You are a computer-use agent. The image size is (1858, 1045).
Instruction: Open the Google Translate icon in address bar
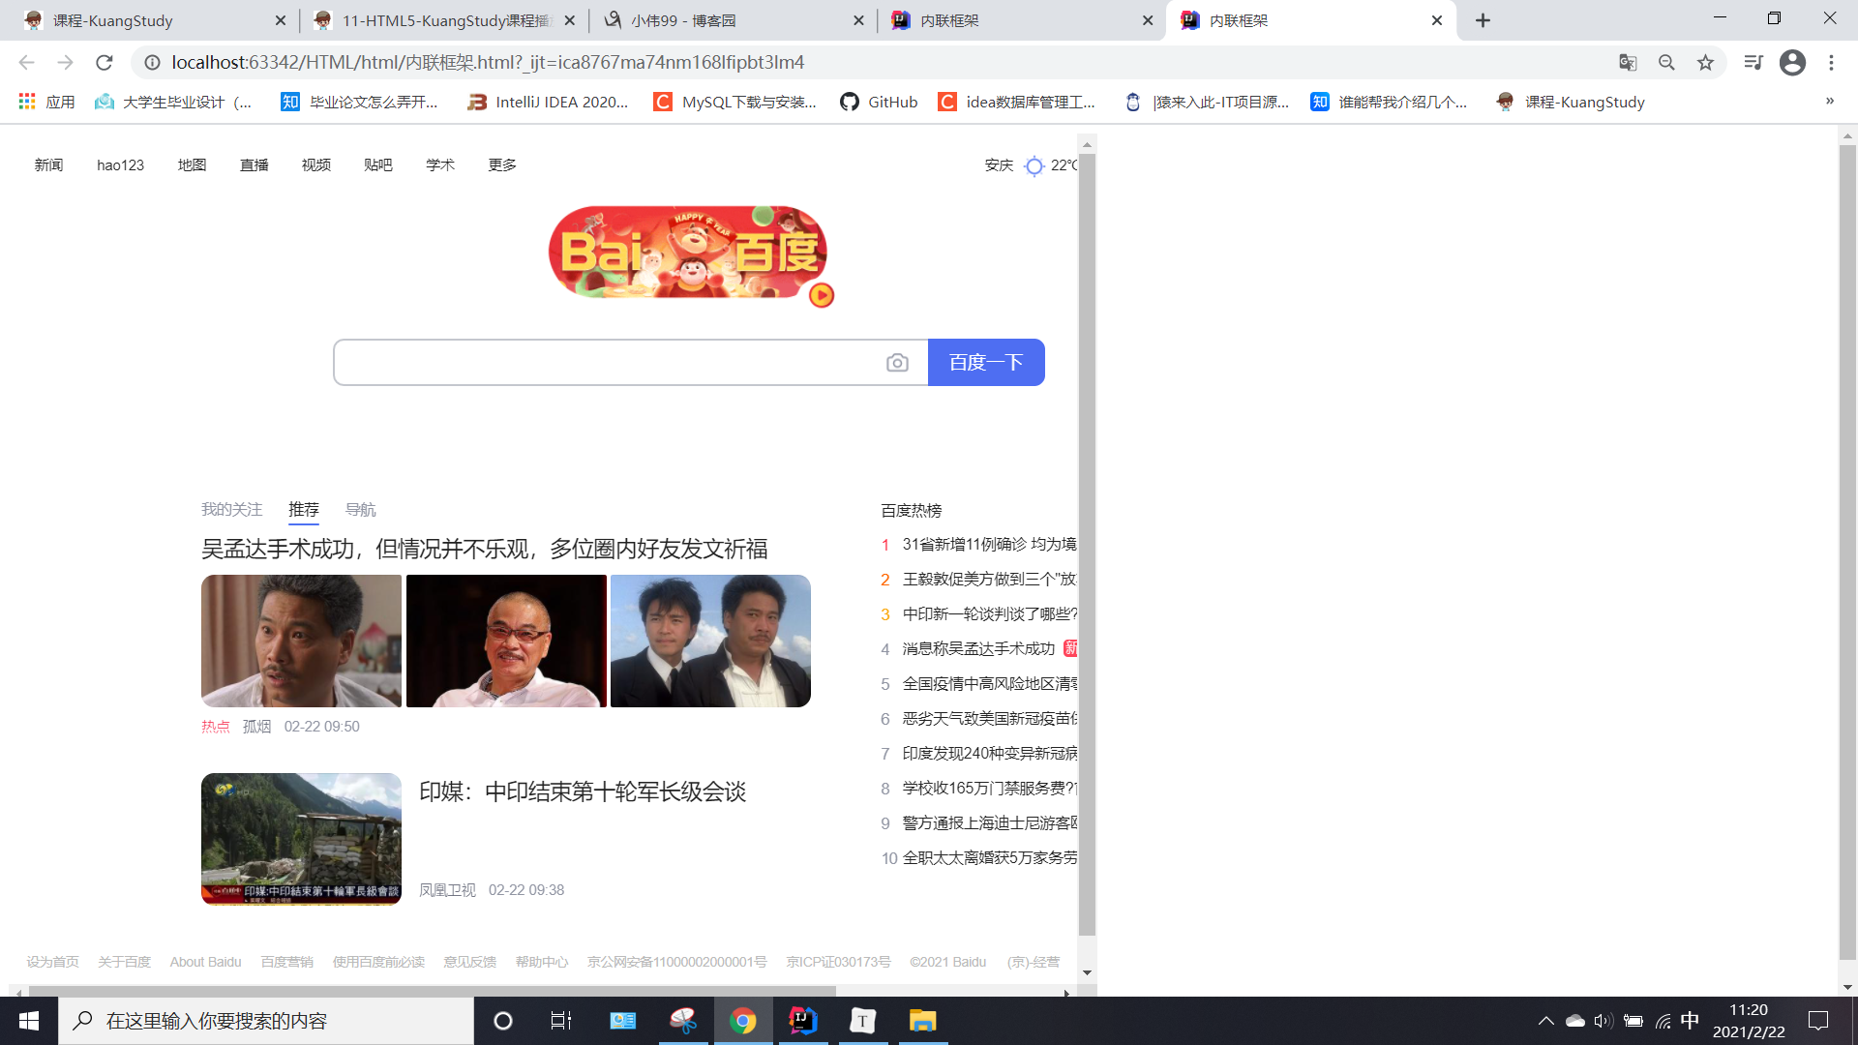tap(1628, 63)
